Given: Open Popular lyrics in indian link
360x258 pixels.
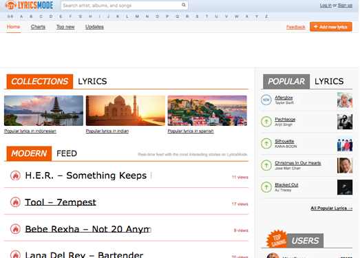Looking at the screenshot, I should pyautogui.click(x=107, y=131).
